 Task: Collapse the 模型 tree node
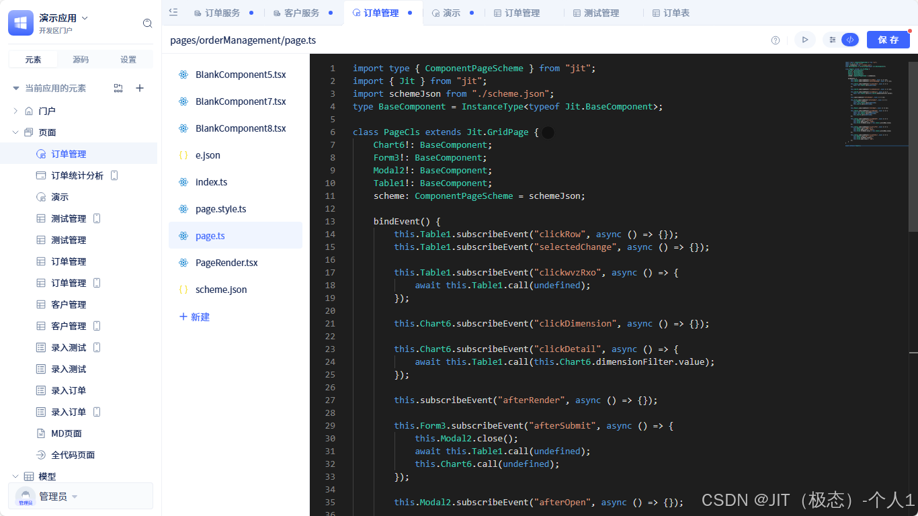(x=15, y=476)
